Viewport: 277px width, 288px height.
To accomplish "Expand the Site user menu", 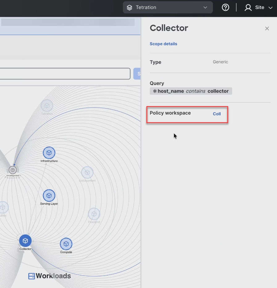I will [258, 7].
